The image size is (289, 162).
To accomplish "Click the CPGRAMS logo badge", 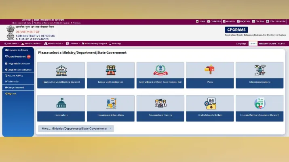I will pyautogui.click(x=236, y=30).
